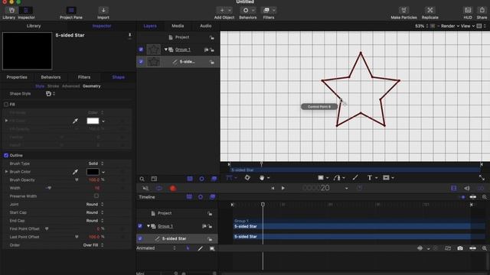The image size is (490, 275).
Task: Click the expand canvas full-screen icon
Action: [482, 178]
